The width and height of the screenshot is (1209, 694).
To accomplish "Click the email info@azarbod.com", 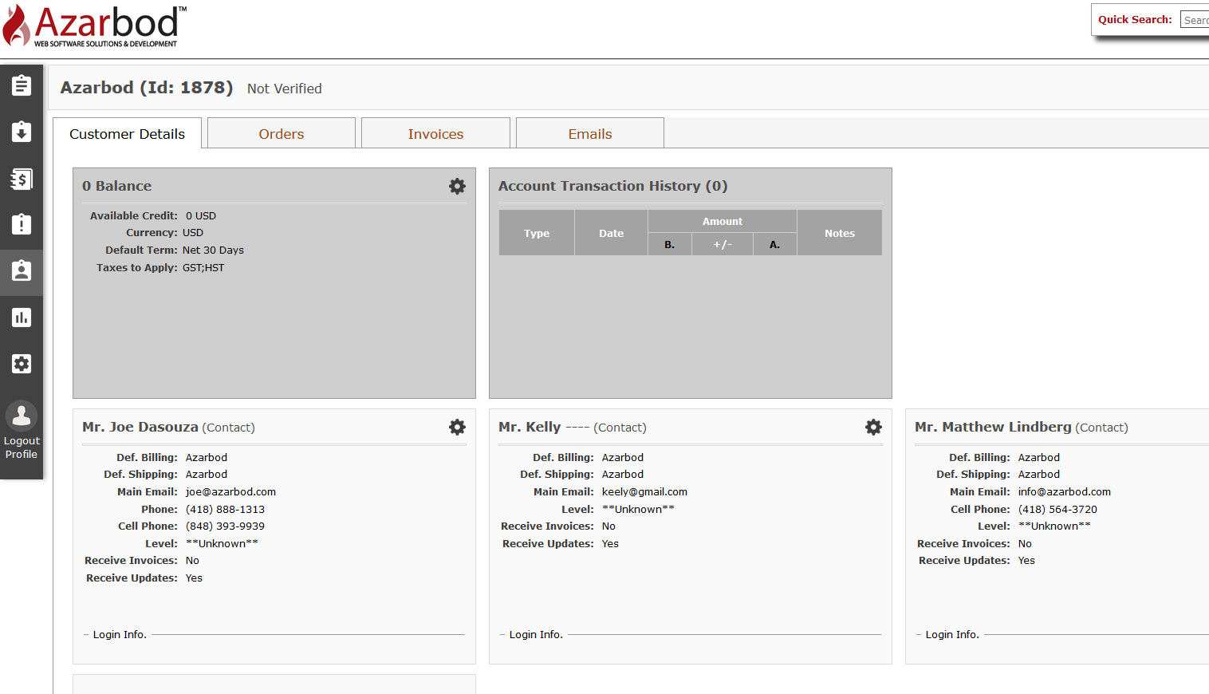I will [x=1065, y=492].
